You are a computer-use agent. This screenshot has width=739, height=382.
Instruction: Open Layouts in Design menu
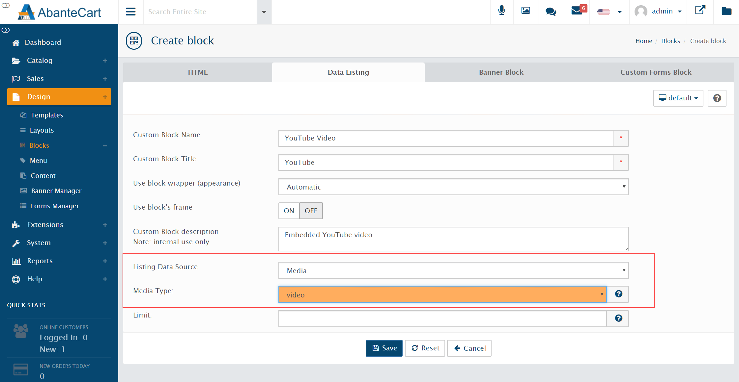pos(42,130)
